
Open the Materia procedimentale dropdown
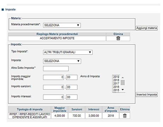point(62,25)
